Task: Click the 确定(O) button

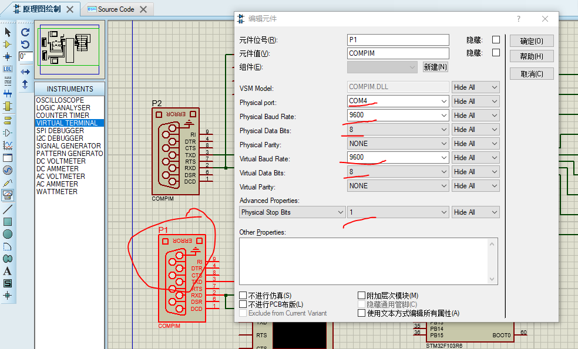Action: click(x=532, y=41)
